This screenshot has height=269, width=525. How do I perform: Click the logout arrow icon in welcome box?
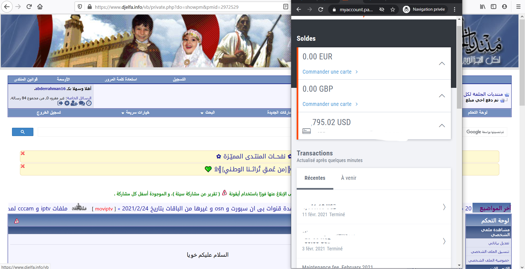coord(60,103)
